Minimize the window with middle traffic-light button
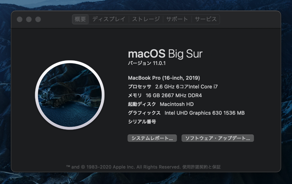This screenshot has width=292, height=184. pyautogui.click(x=29, y=19)
